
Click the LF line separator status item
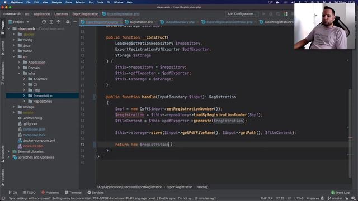289,198
